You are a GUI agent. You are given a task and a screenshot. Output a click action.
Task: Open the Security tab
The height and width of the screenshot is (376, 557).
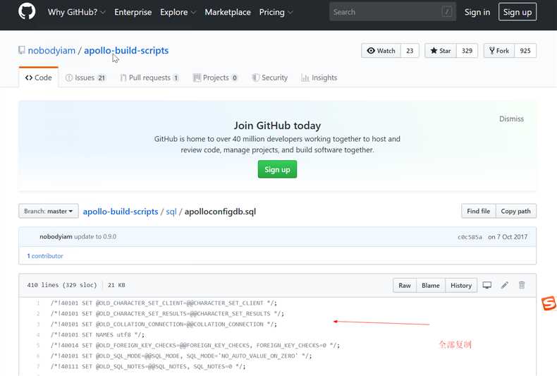click(270, 78)
